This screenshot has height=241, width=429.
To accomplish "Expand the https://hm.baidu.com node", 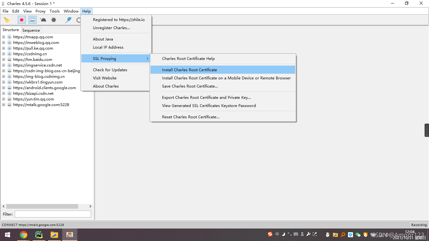I will tap(3, 60).
